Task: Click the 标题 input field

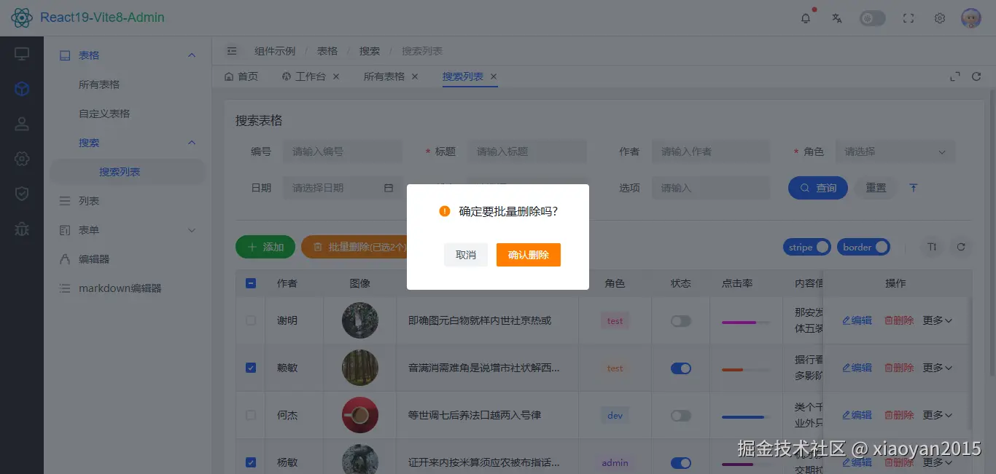Action: click(526, 151)
